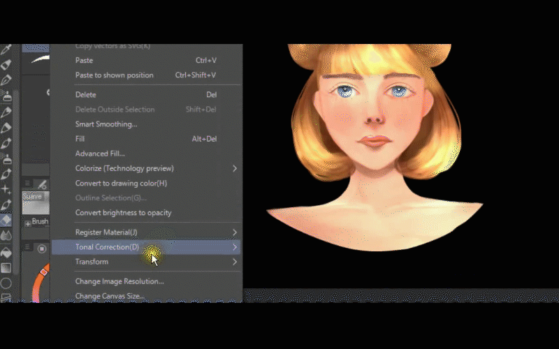Screen dimensions: 559x349
Task: Select the ellipse Figure tool
Action: tap(6, 283)
